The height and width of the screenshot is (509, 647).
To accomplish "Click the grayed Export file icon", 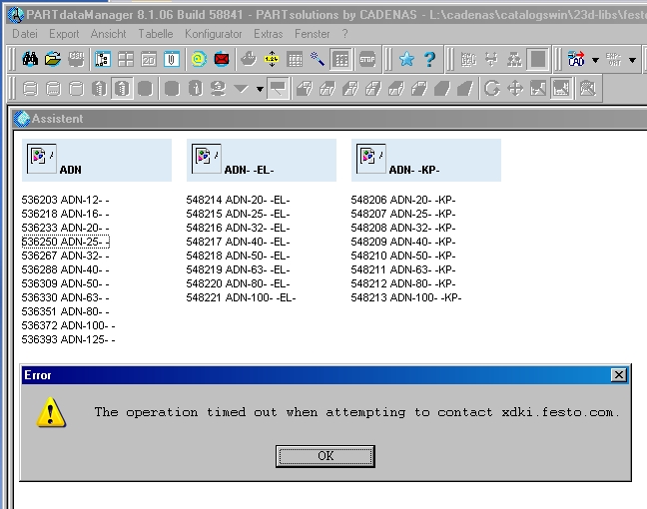I will [614, 60].
